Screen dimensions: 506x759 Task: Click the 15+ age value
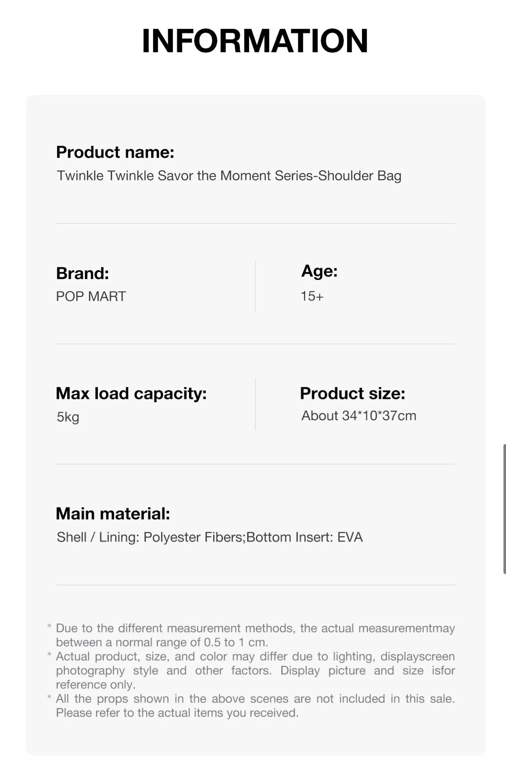pyautogui.click(x=312, y=296)
